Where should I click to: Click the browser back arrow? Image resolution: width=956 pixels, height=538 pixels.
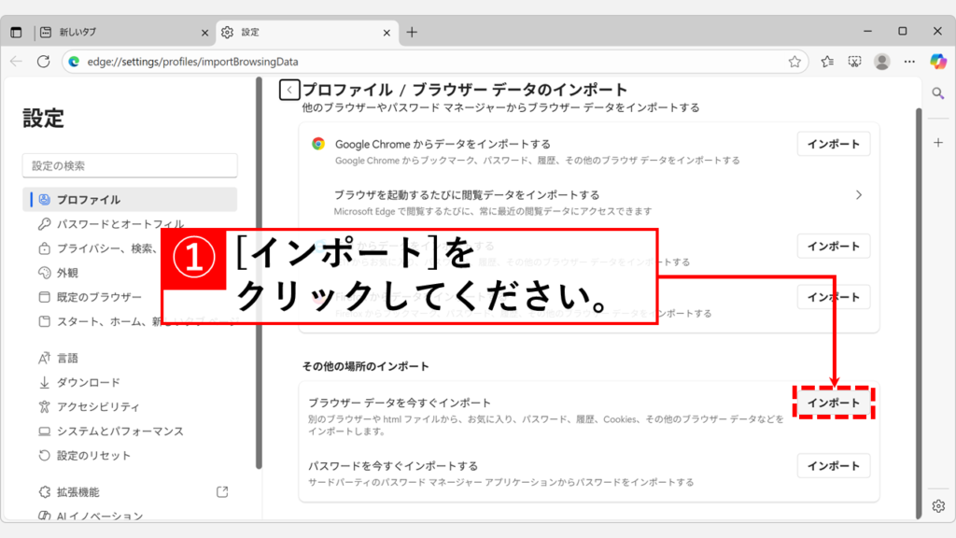pos(17,62)
